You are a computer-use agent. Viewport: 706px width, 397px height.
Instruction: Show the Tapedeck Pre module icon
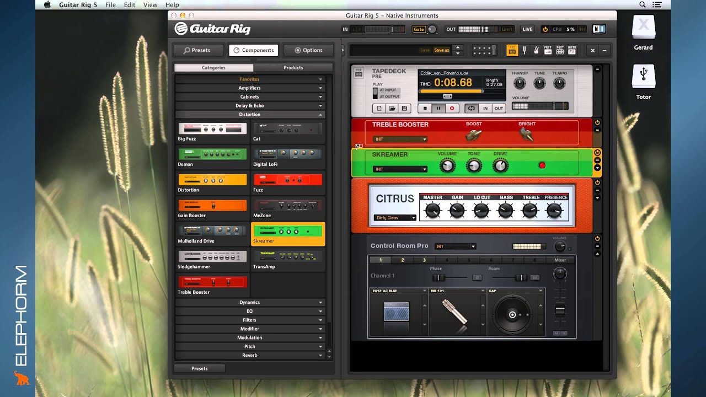click(x=512, y=50)
